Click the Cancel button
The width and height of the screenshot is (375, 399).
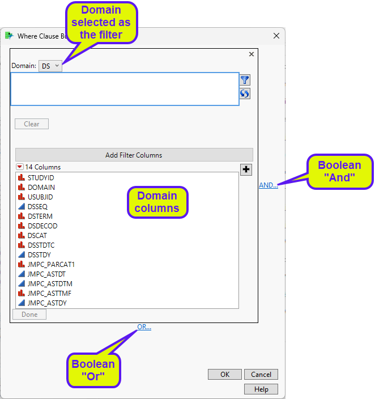pos(261,375)
